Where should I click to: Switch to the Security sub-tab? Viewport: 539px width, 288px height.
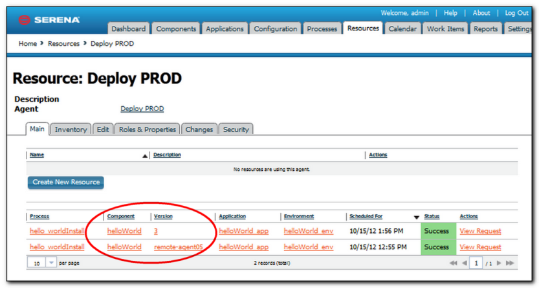236,129
